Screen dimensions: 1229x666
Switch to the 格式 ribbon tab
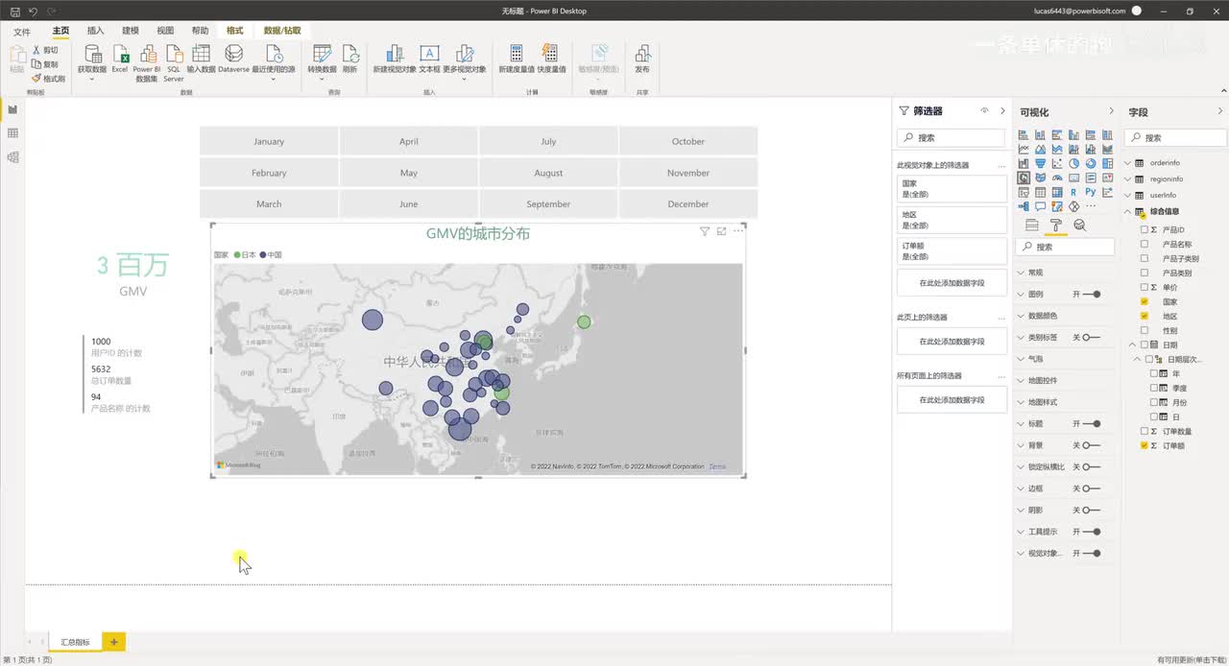(234, 31)
